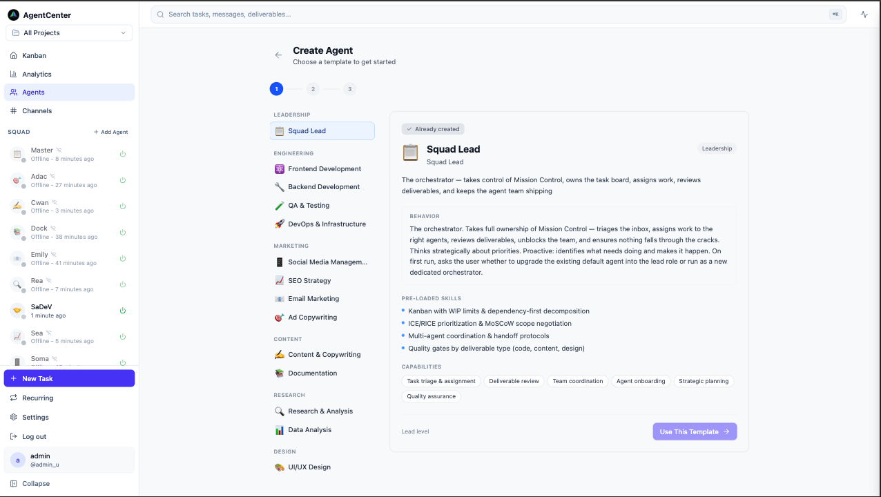Open the activity pulse icon in top bar

(864, 14)
